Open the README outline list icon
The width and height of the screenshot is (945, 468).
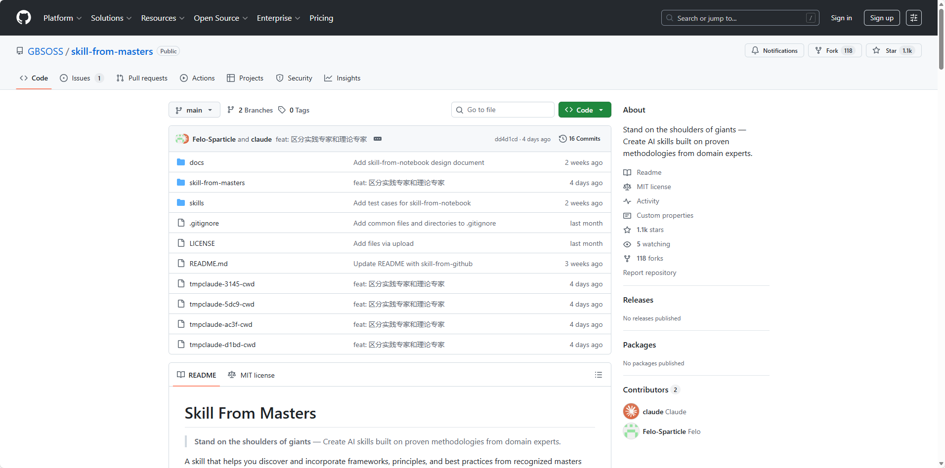(x=598, y=375)
